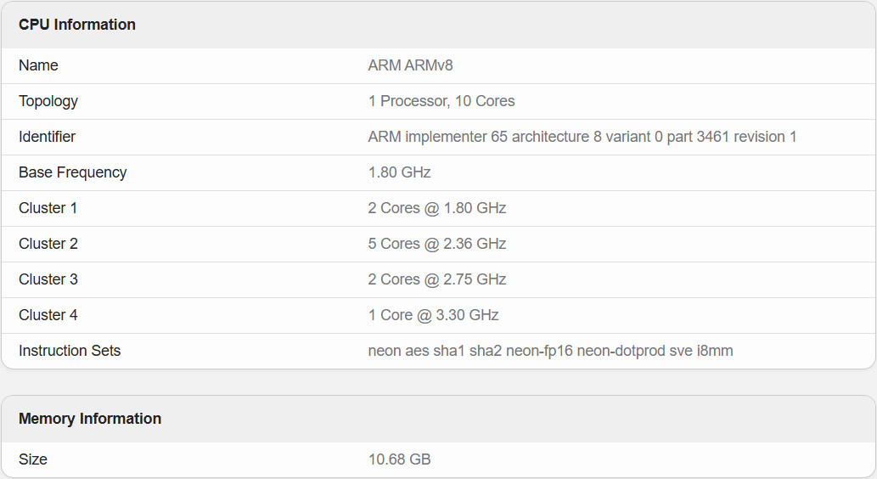Image resolution: width=877 pixels, height=479 pixels.
Task: Select the ARM implementer 65 identifier text
Action: point(582,137)
